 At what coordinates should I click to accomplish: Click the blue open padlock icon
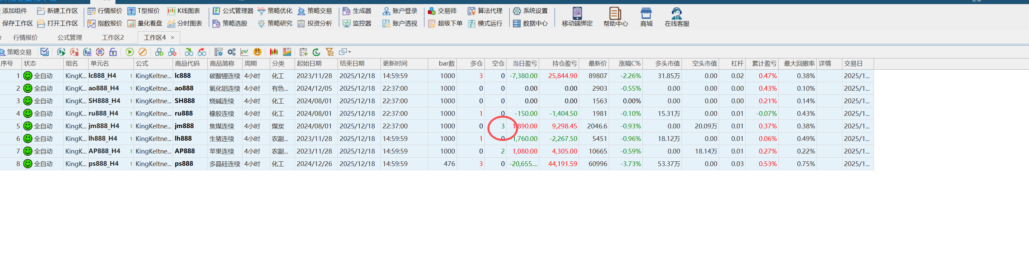pos(113,52)
